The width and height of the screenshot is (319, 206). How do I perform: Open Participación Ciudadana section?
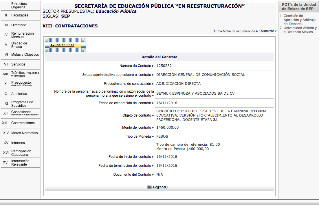pyautogui.click(x=21, y=153)
